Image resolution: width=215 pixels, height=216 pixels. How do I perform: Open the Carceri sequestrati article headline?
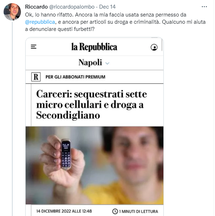tap(92, 105)
